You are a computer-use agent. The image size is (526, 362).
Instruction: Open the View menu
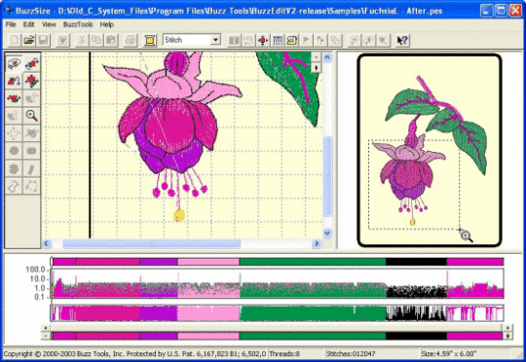[49, 24]
